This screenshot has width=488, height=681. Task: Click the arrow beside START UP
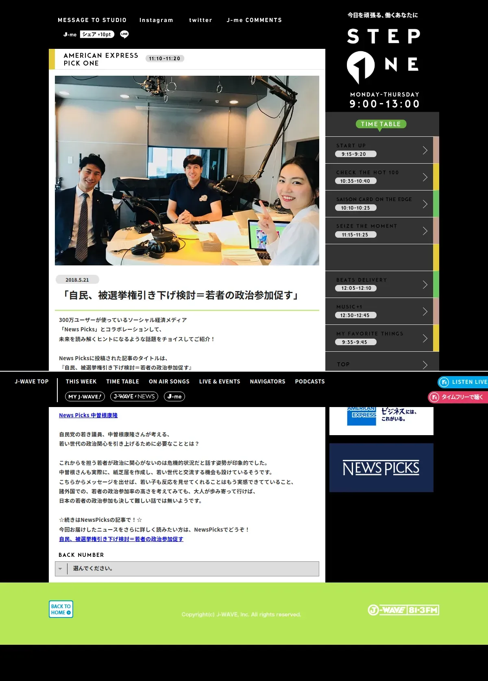[x=425, y=150]
